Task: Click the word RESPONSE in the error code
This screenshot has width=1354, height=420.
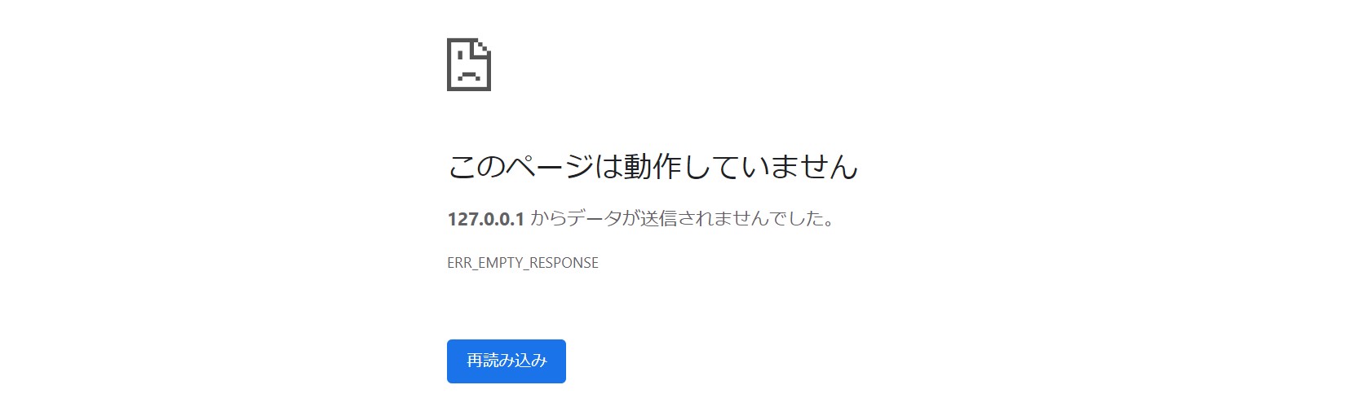Action: tap(564, 263)
